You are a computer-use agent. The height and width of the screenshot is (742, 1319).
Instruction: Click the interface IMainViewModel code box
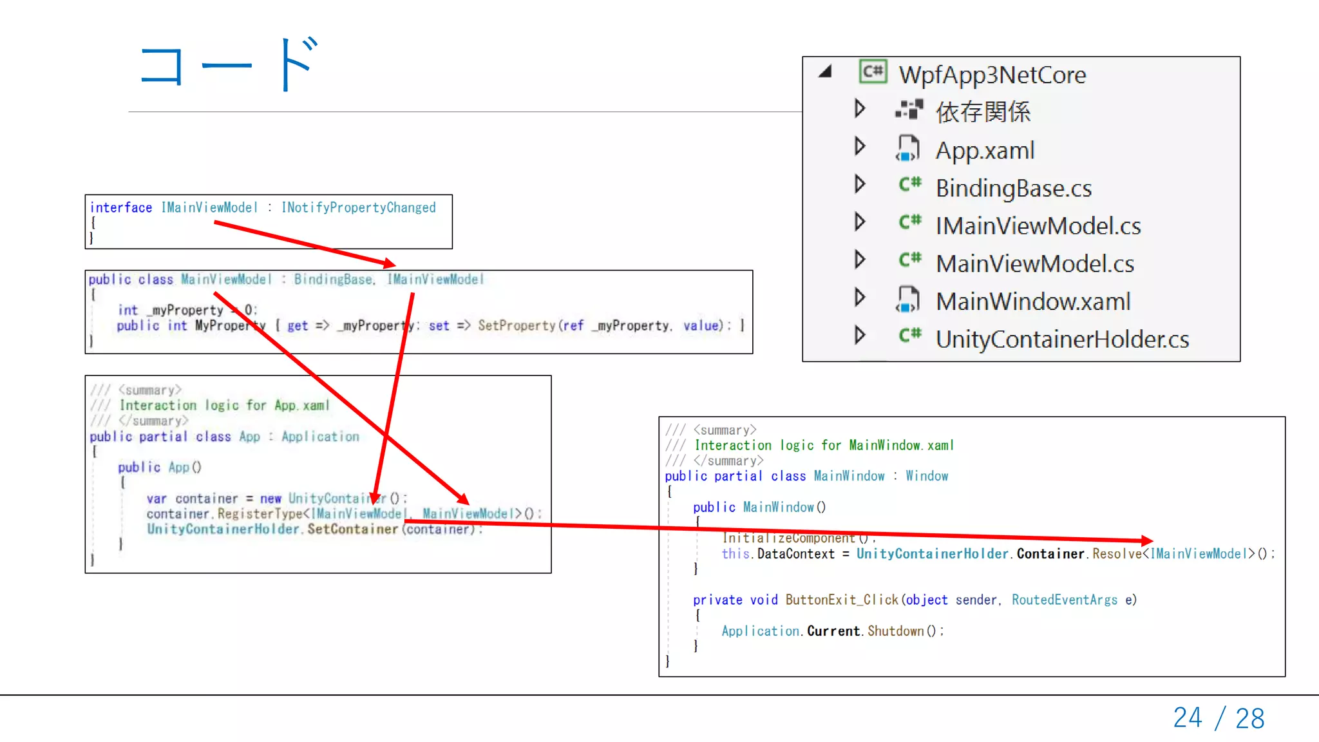(268, 222)
